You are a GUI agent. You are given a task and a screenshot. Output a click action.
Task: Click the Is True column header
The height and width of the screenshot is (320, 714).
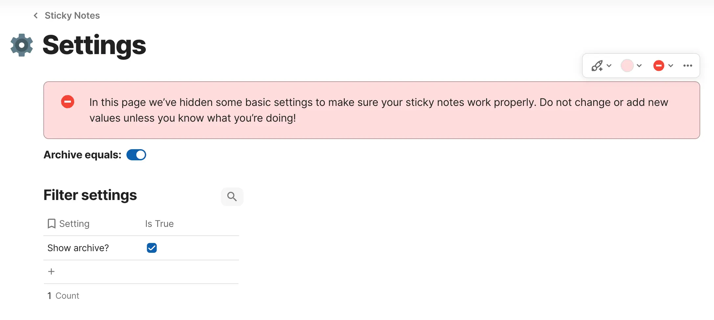click(x=159, y=224)
